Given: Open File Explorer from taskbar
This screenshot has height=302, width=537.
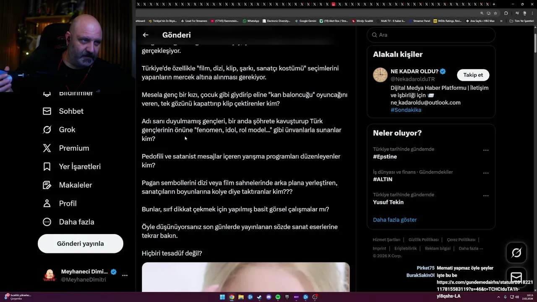Looking at the screenshot, I should click(241, 297).
